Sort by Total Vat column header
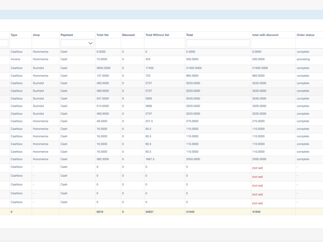Viewport: 323px width, 242px height. [103, 35]
